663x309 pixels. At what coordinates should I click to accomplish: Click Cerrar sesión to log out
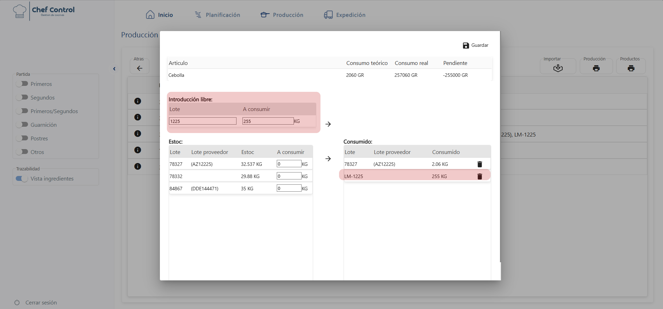pyautogui.click(x=36, y=302)
